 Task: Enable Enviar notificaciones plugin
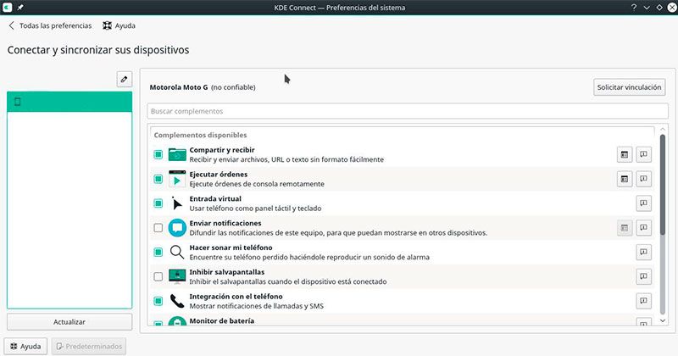coord(158,228)
